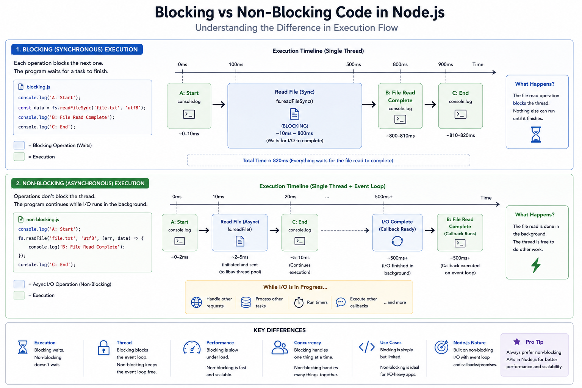Click the 500ms+ marker on async timeline
The width and height of the screenshot is (582, 388).
(x=384, y=197)
